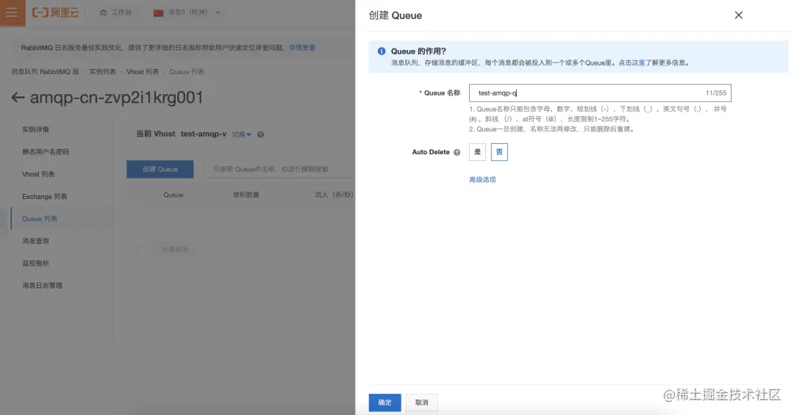Open 消息日志管理 in sidebar
The height and width of the screenshot is (415, 794).
[42, 286]
